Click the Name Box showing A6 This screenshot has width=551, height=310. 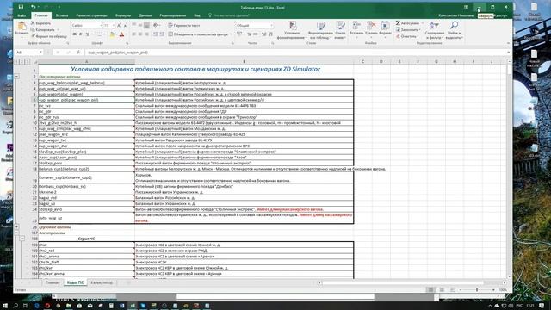pyautogui.click(x=28, y=53)
